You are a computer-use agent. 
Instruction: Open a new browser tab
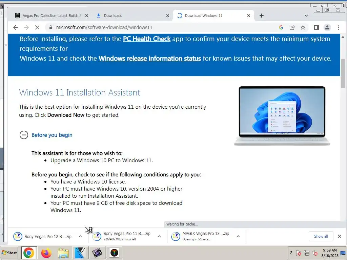click(x=262, y=16)
